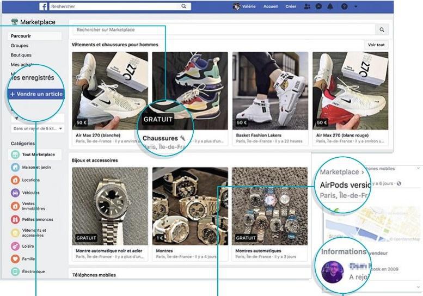The width and height of the screenshot is (423, 296).
Task: Click Marketplace breadcrumb link in detail panel
Action: [339, 172]
